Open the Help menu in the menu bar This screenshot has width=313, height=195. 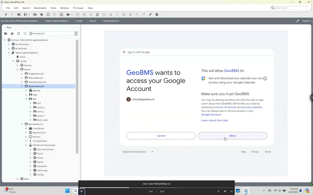tap(90, 8)
